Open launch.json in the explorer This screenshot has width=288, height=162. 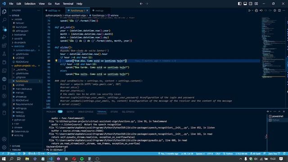(x=21, y=27)
